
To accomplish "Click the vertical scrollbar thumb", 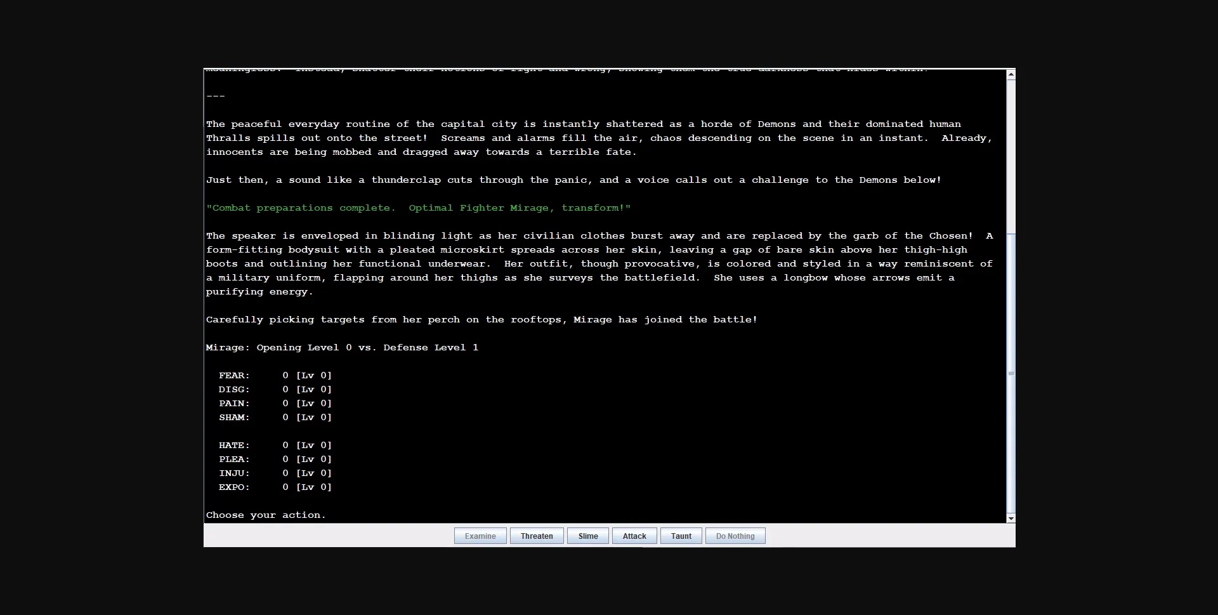I will point(1011,373).
